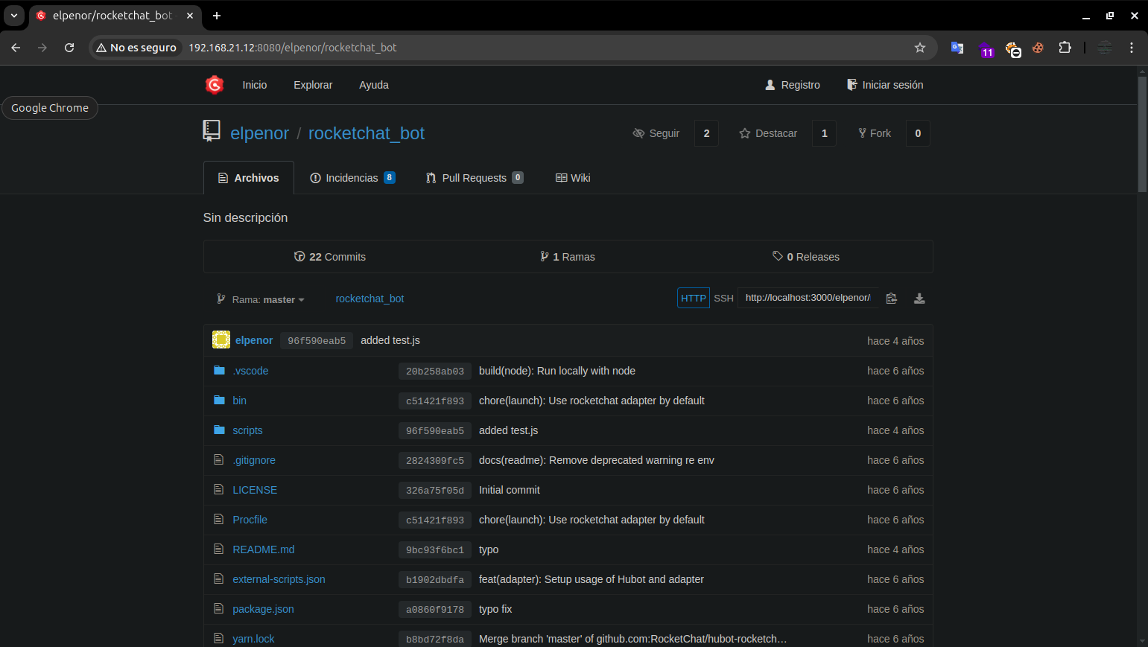Open the README.md file
The height and width of the screenshot is (647, 1148).
coord(263,549)
